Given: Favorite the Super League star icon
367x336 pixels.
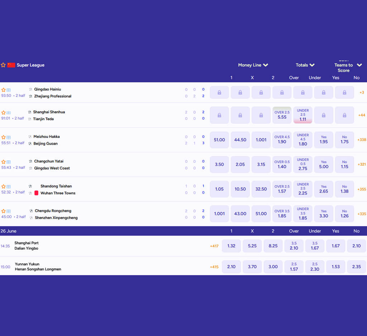Looking at the screenshot, I should coord(3,65).
